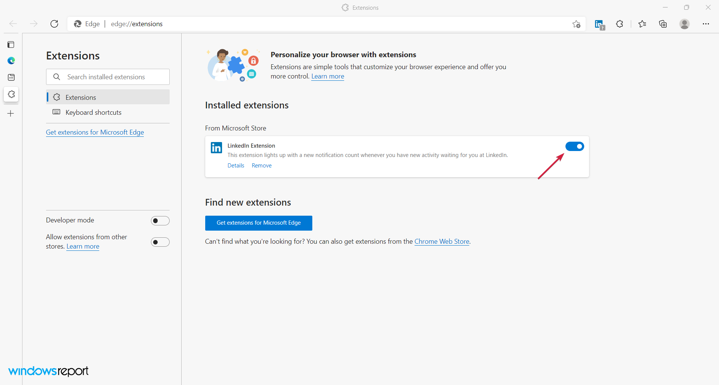The height and width of the screenshot is (385, 719).
Task: Open the tab actions menu icon
Action: click(x=11, y=45)
